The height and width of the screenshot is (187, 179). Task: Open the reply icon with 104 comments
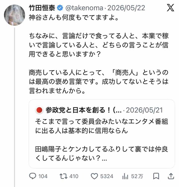tap(32, 176)
